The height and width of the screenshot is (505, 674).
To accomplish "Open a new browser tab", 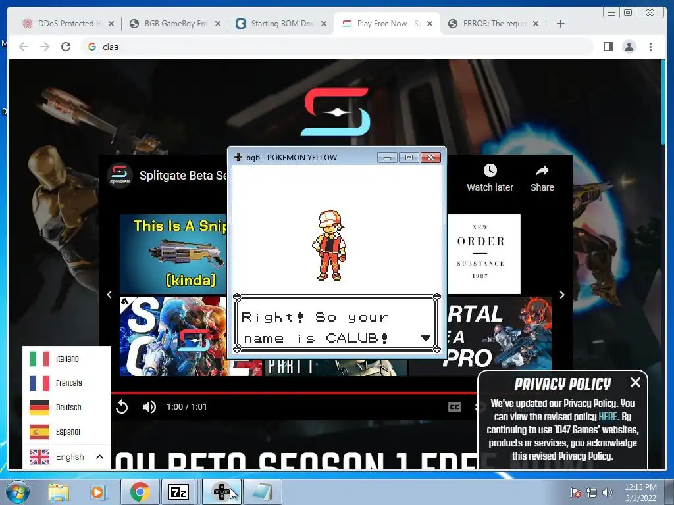I will [561, 24].
